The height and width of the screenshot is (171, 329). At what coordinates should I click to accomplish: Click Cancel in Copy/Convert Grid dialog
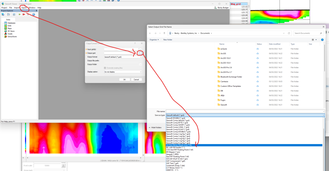click(x=137, y=79)
